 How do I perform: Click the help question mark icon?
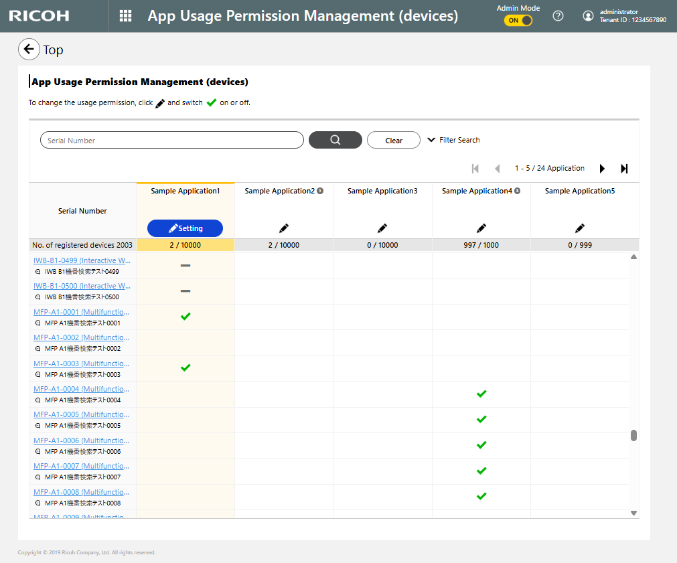pyautogui.click(x=558, y=16)
